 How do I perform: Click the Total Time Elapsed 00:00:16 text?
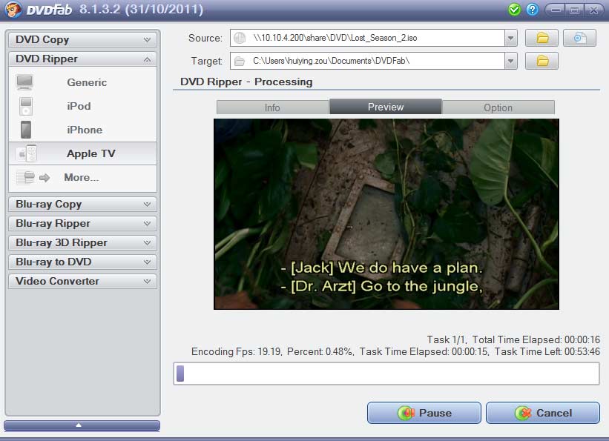pos(536,339)
